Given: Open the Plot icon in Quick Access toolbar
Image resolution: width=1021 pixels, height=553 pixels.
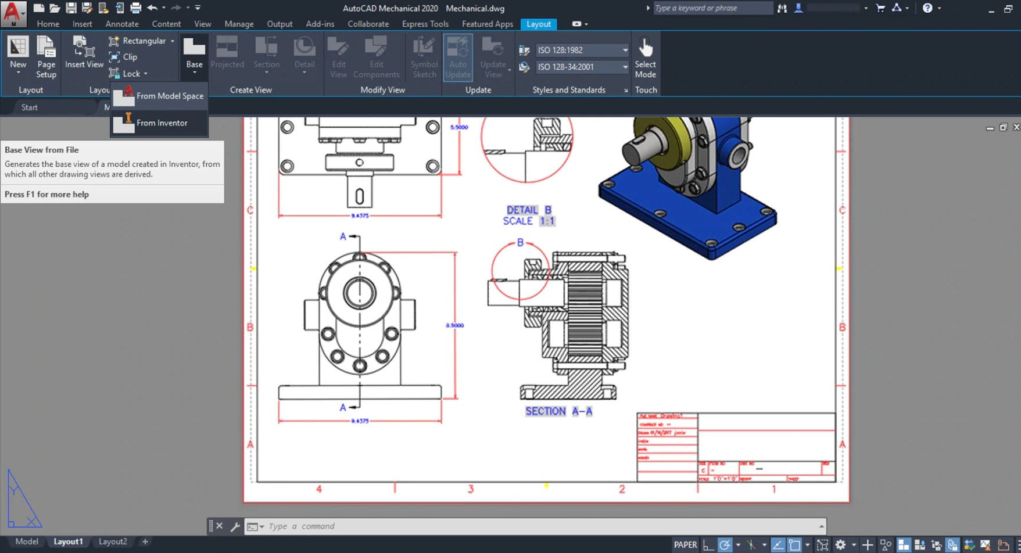Looking at the screenshot, I should coord(136,8).
